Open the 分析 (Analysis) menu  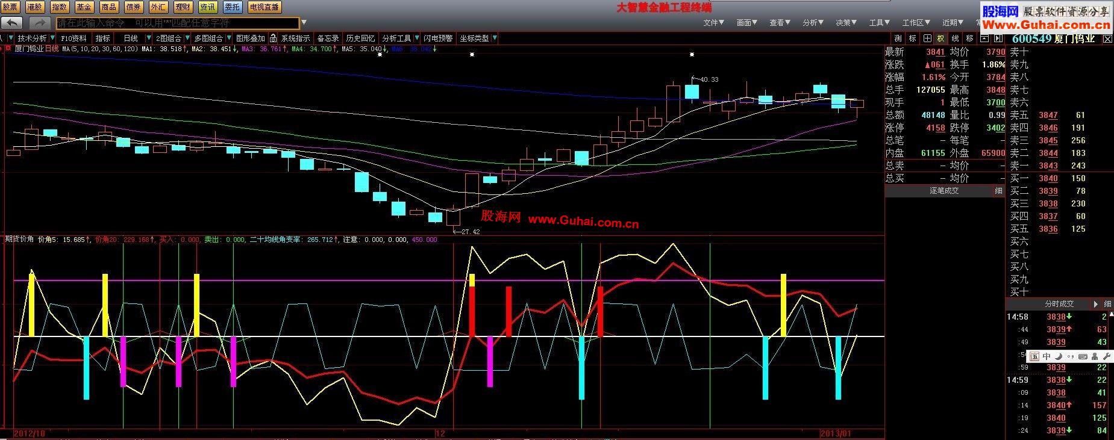click(813, 23)
